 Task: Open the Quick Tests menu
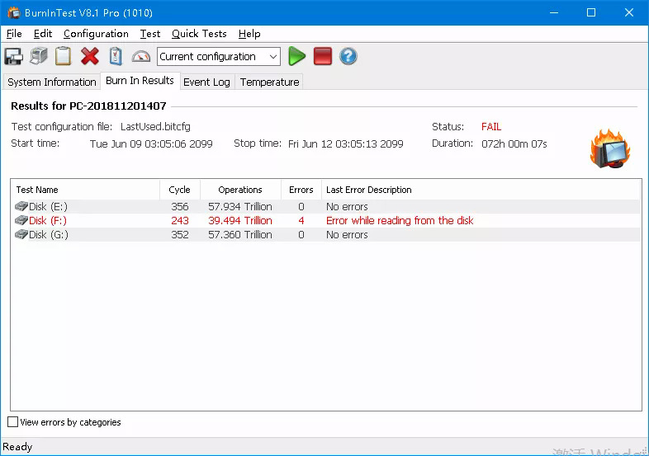[x=199, y=34]
